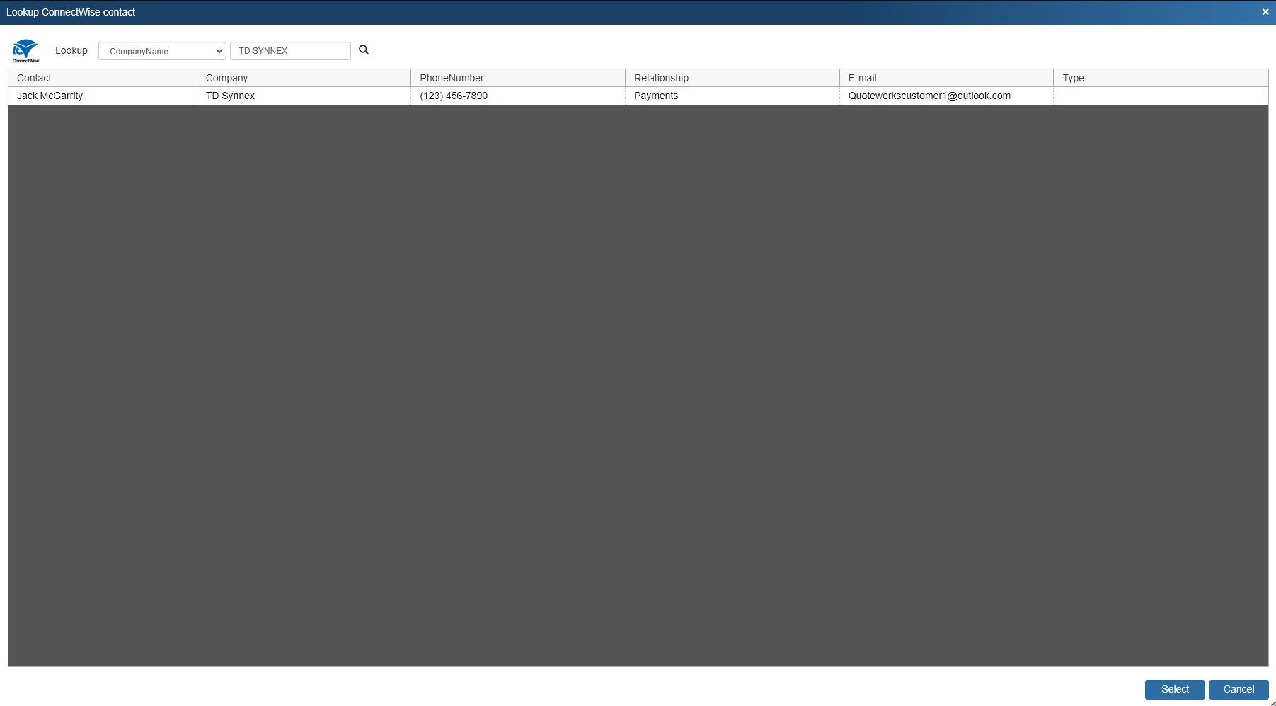Viewport: 1276px width, 706px height.
Task: Click the Relationship column header
Action: 732,78
